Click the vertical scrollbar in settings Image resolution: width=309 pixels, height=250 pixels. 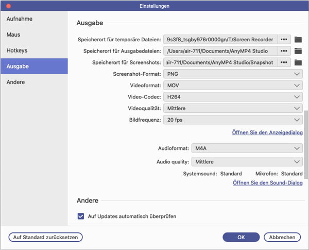pyautogui.click(x=306, y=144)
